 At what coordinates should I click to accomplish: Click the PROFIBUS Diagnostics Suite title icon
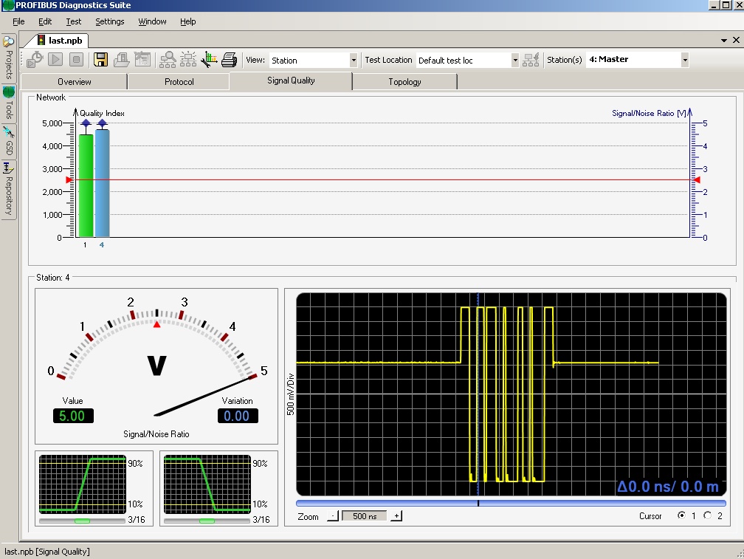tap(8, 5)
